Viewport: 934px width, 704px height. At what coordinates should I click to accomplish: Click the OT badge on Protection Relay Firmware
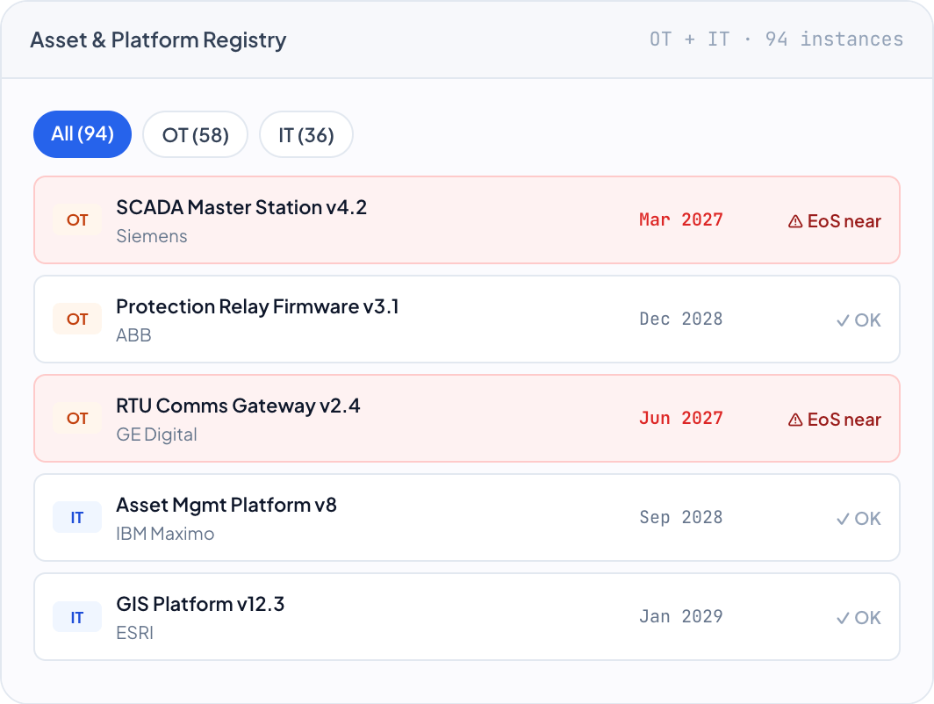tap(77, 320)
